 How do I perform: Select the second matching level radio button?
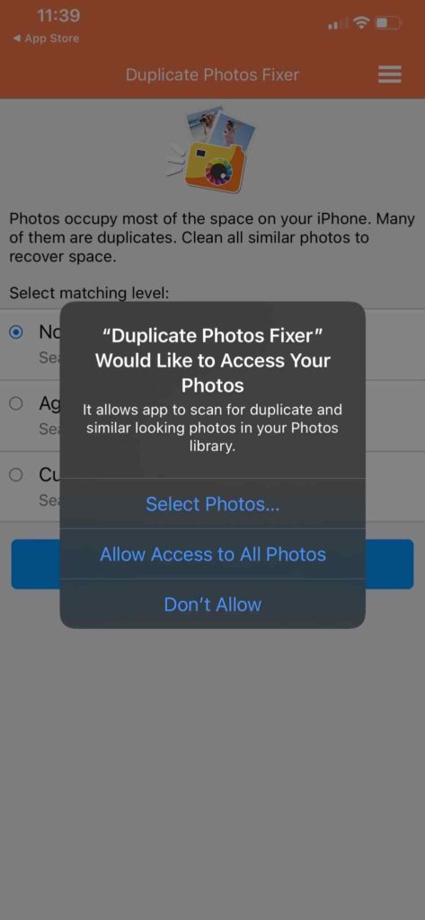pos(16,403)
